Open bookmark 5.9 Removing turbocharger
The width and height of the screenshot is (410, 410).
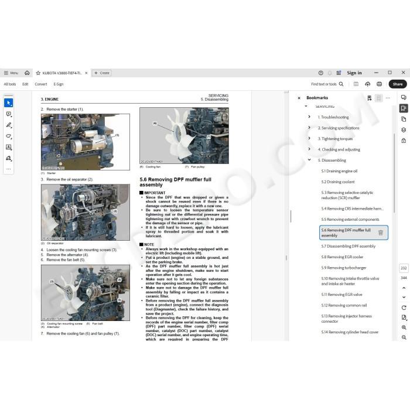pos(344,268)
